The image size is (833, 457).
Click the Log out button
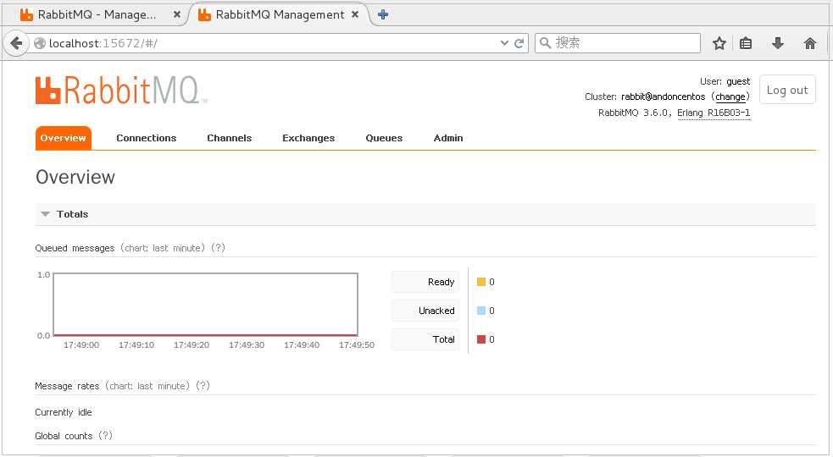(786, 90)
